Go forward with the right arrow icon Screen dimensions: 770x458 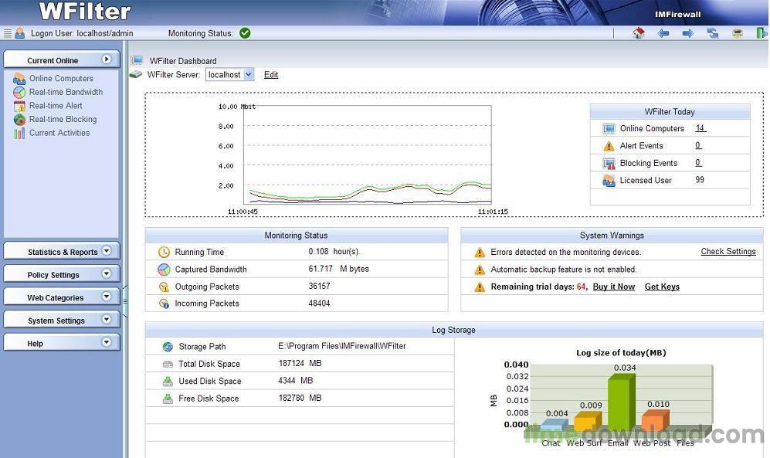click(x=688, y=33)
